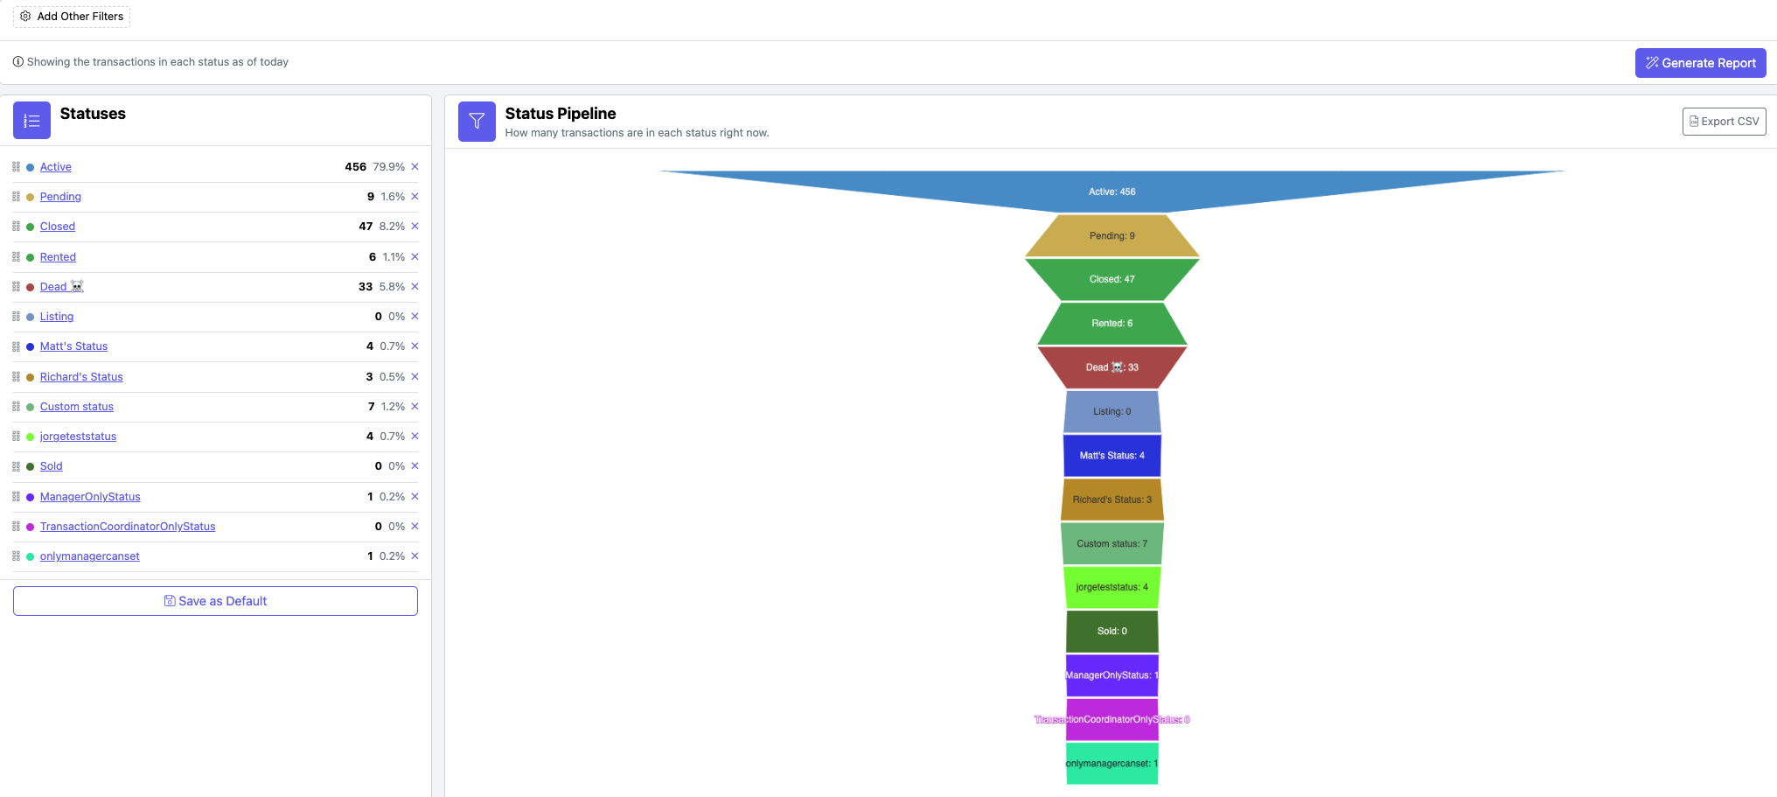
Task: Click the '5.8%' percentage in the Dead row
Action: pos(392,287)
